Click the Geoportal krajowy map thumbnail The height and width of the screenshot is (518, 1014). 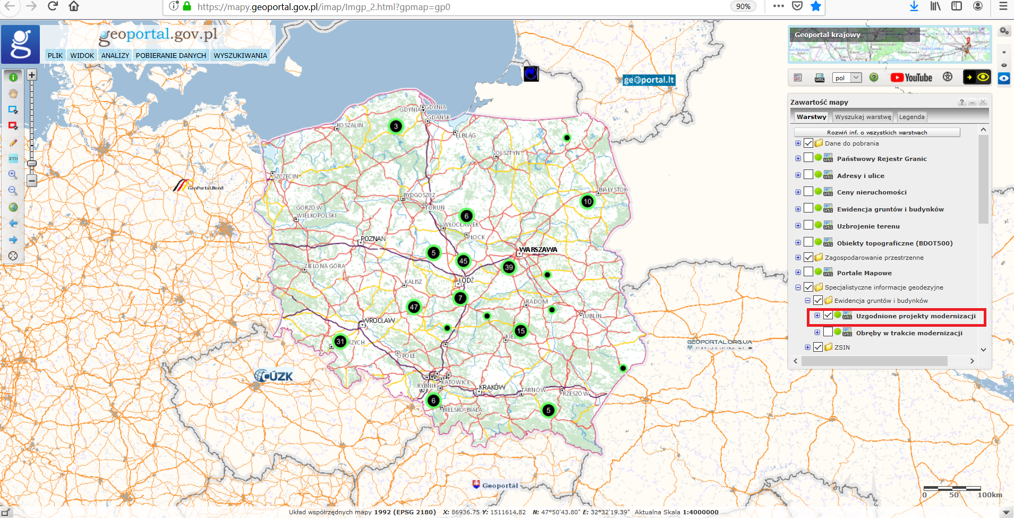pyautogui.click(x=889, y=45)
